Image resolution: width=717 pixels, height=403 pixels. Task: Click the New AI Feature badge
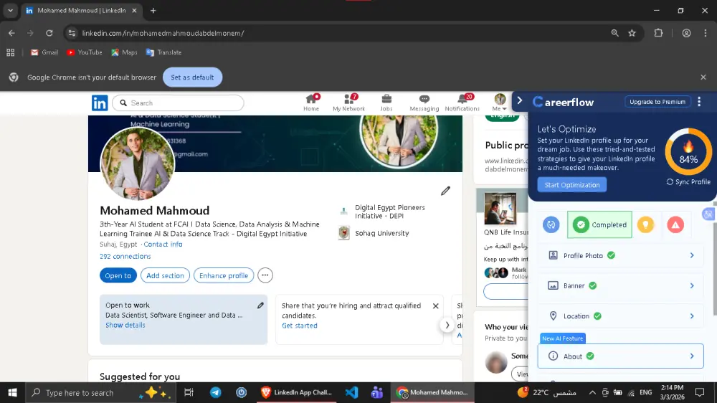point(562,338)
